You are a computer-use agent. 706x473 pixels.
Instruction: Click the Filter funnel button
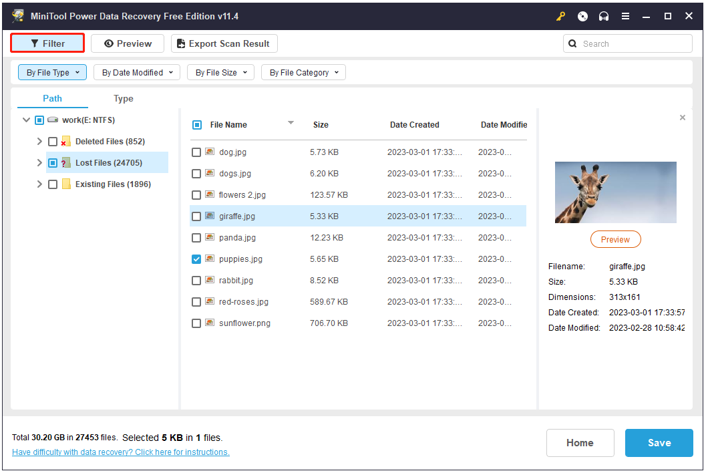[x=47, y=43]
